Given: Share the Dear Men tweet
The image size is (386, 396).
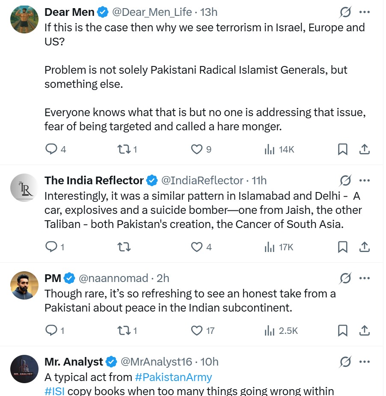Looking at the screenshot, I should [364, 149].
